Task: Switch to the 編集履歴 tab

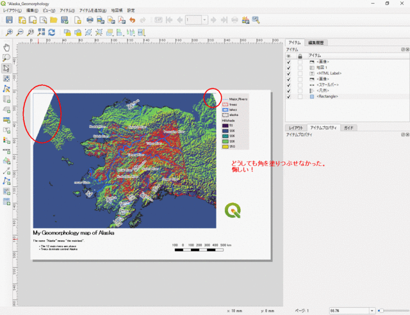Action: click(x=316, y=43)
